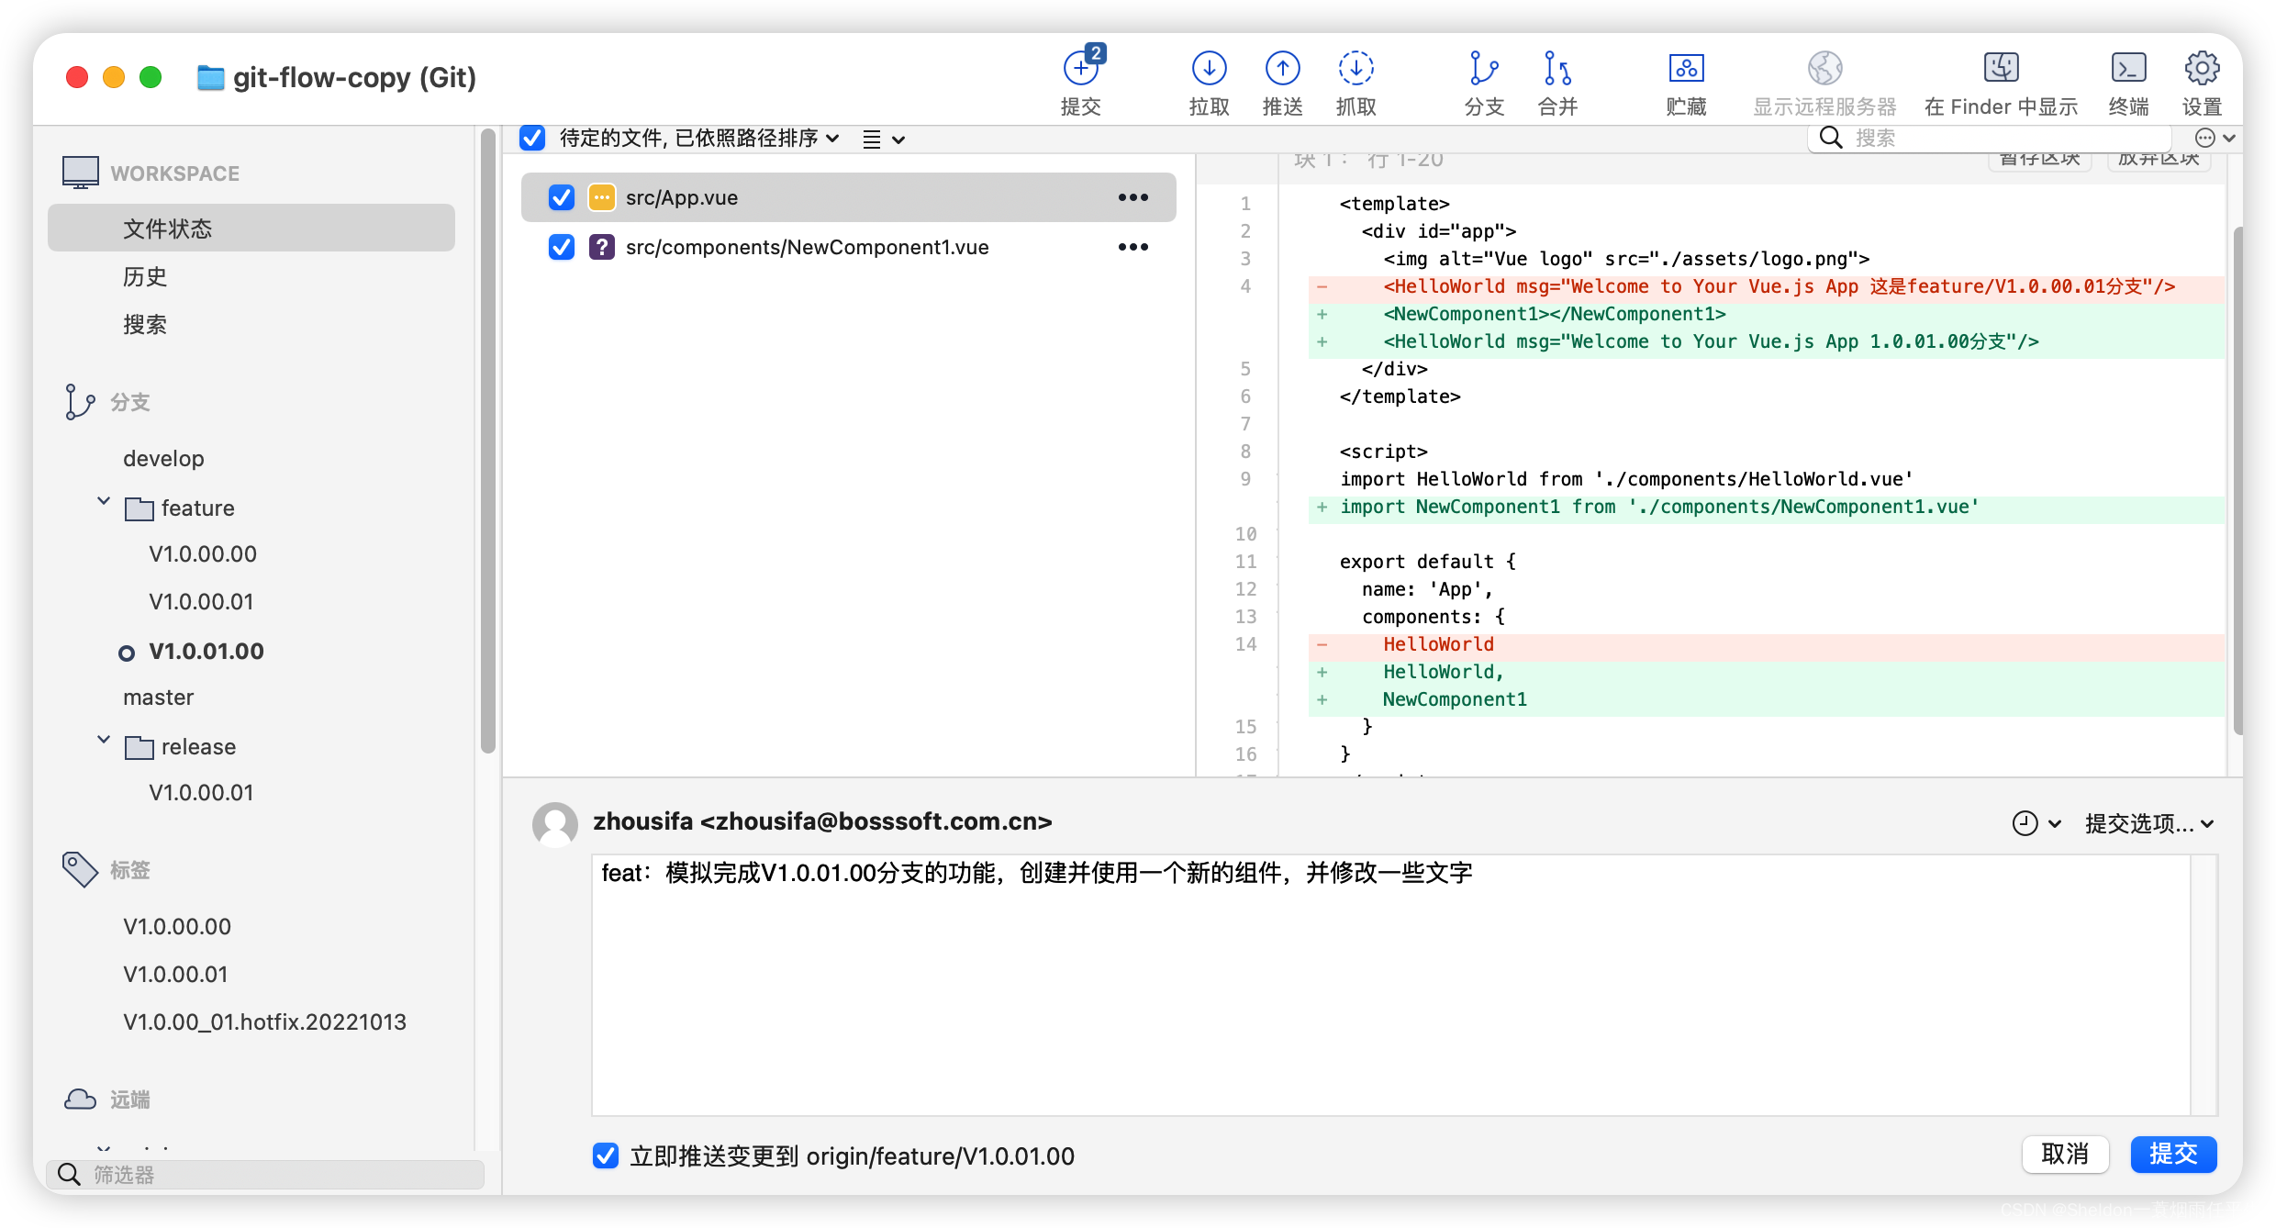The width and height of the screenshot is (2276, 1228).
Task: Click the author avatar icon
Action: (x=555, y=824)
